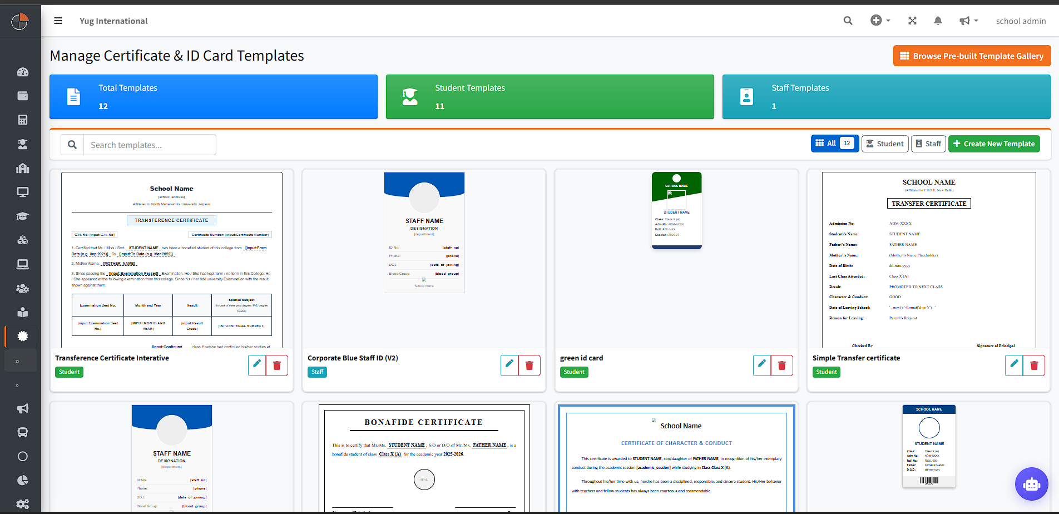Image resolution: width=1059 pixels, height=514 pixels.
Task: Open the search icon in top bar
Action: [848, 21]
